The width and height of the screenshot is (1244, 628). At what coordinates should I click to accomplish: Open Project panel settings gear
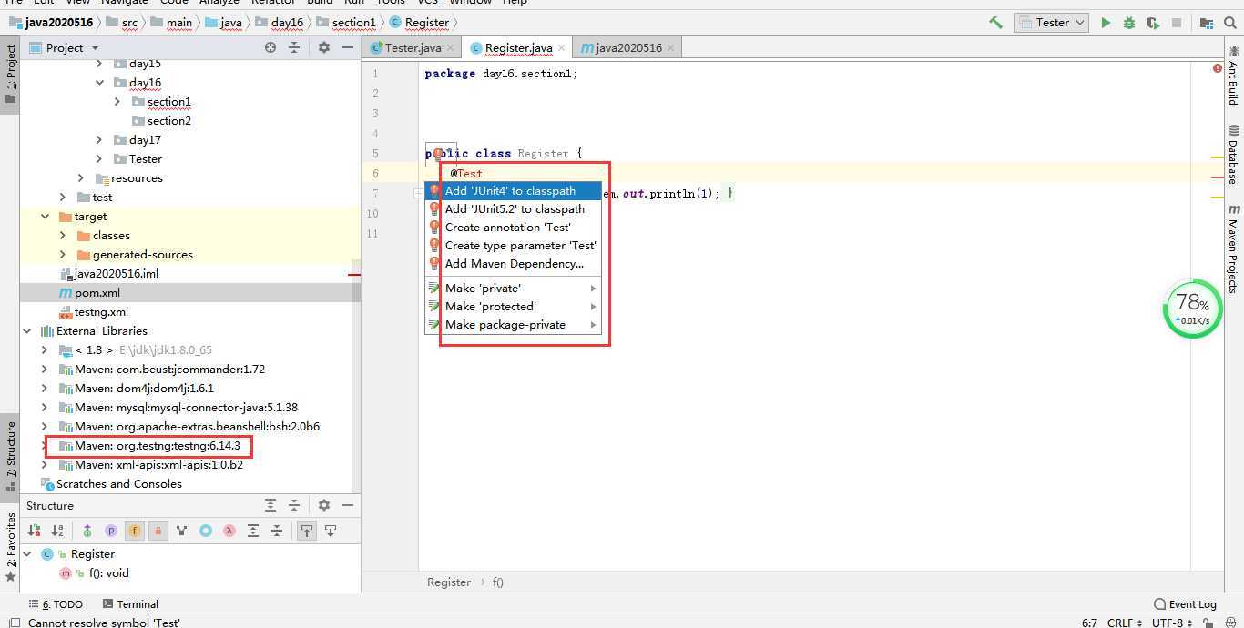click(324, 47)
